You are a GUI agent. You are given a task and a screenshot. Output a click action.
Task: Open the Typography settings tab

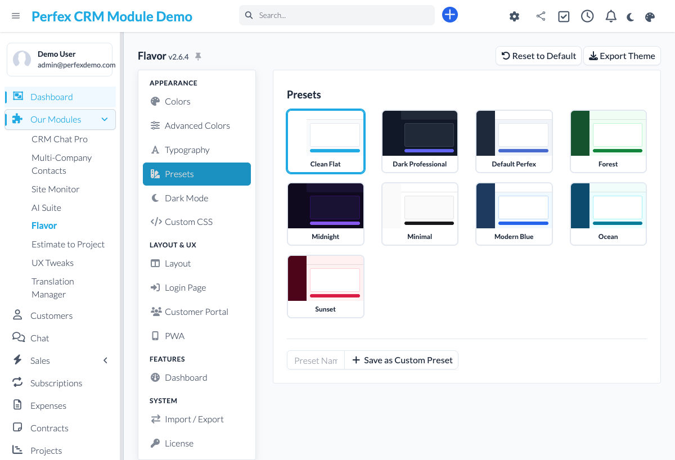click(x=187, y=150)
